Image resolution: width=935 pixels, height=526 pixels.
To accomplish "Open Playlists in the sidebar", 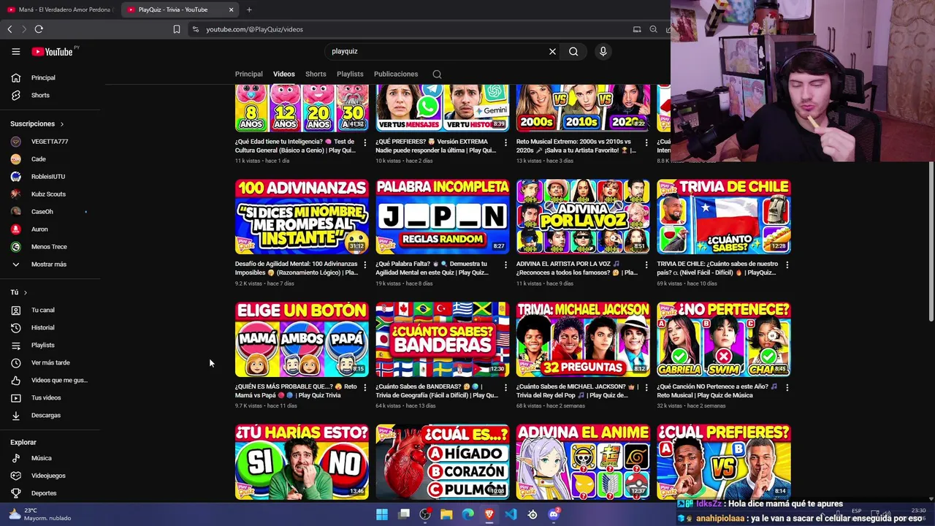I will click(51, 345).
